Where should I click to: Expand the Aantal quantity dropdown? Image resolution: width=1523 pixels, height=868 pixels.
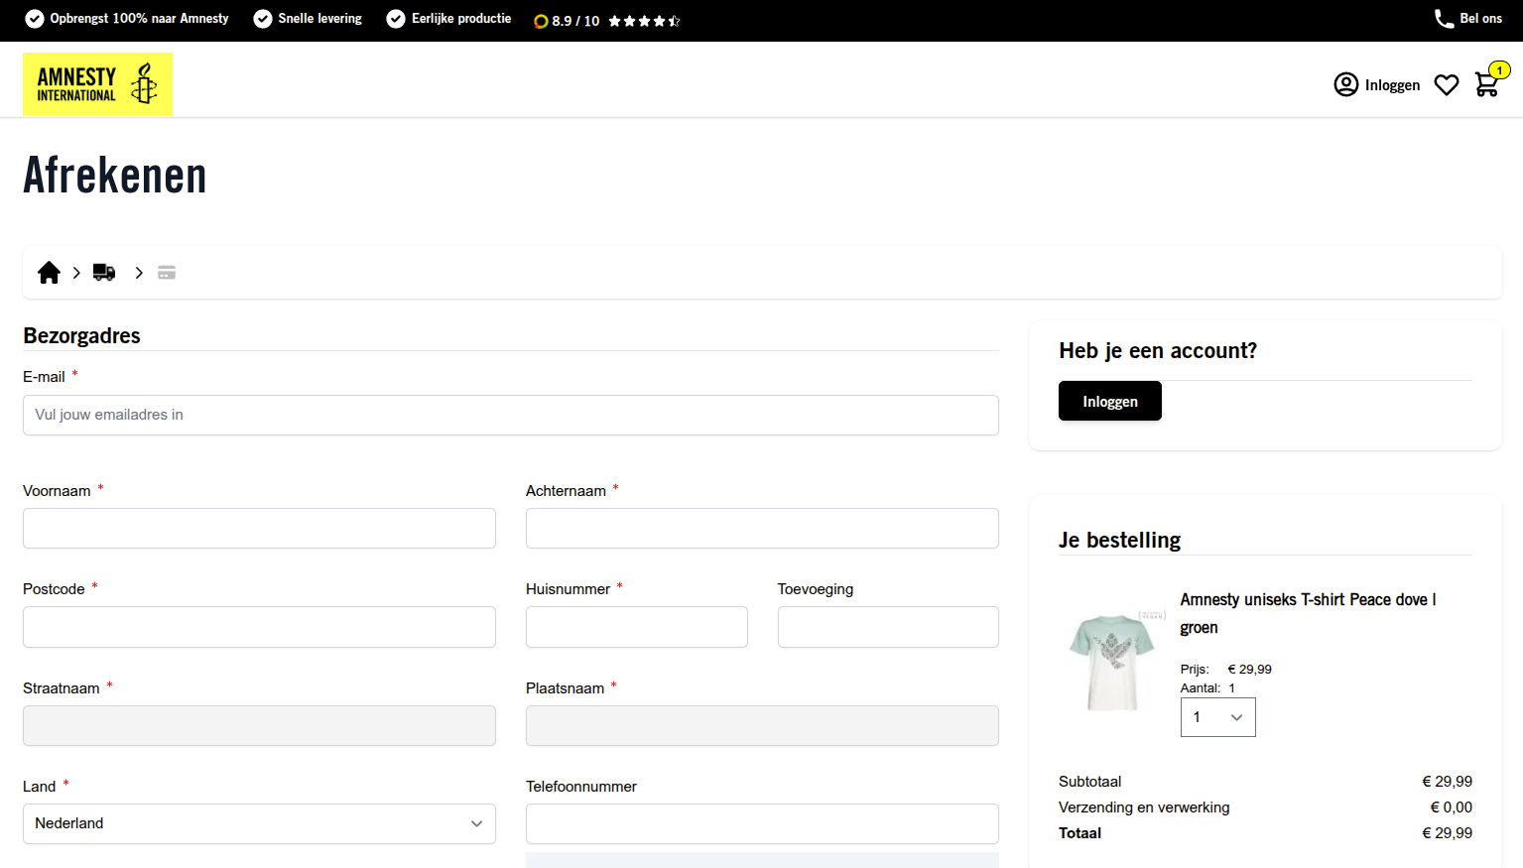1217,717
